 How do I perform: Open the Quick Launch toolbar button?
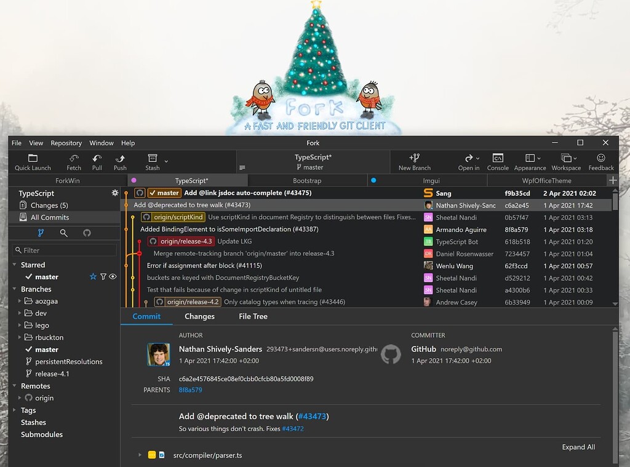[33, 162]
